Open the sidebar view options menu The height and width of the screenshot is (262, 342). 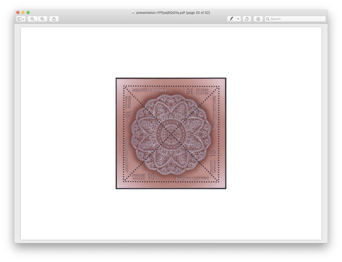point(21,19)
